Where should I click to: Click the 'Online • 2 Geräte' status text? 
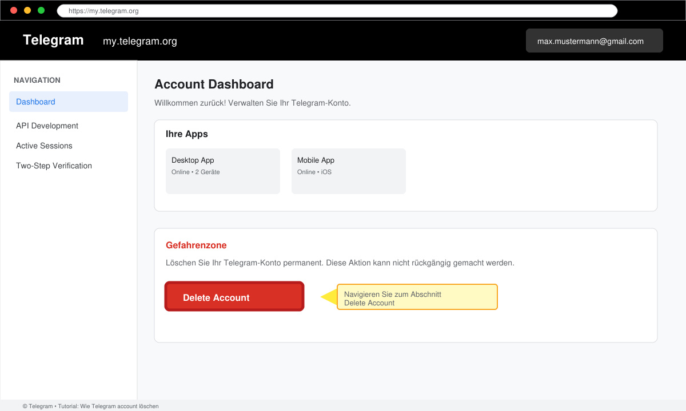point(196,172)
